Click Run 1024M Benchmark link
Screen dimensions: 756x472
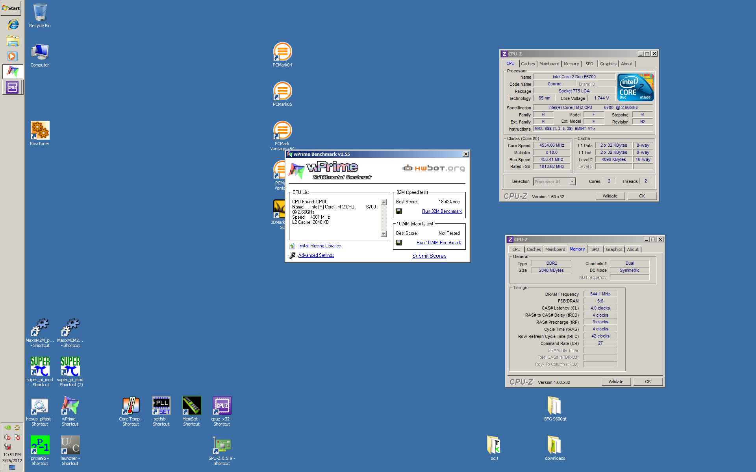coord(439,243)
